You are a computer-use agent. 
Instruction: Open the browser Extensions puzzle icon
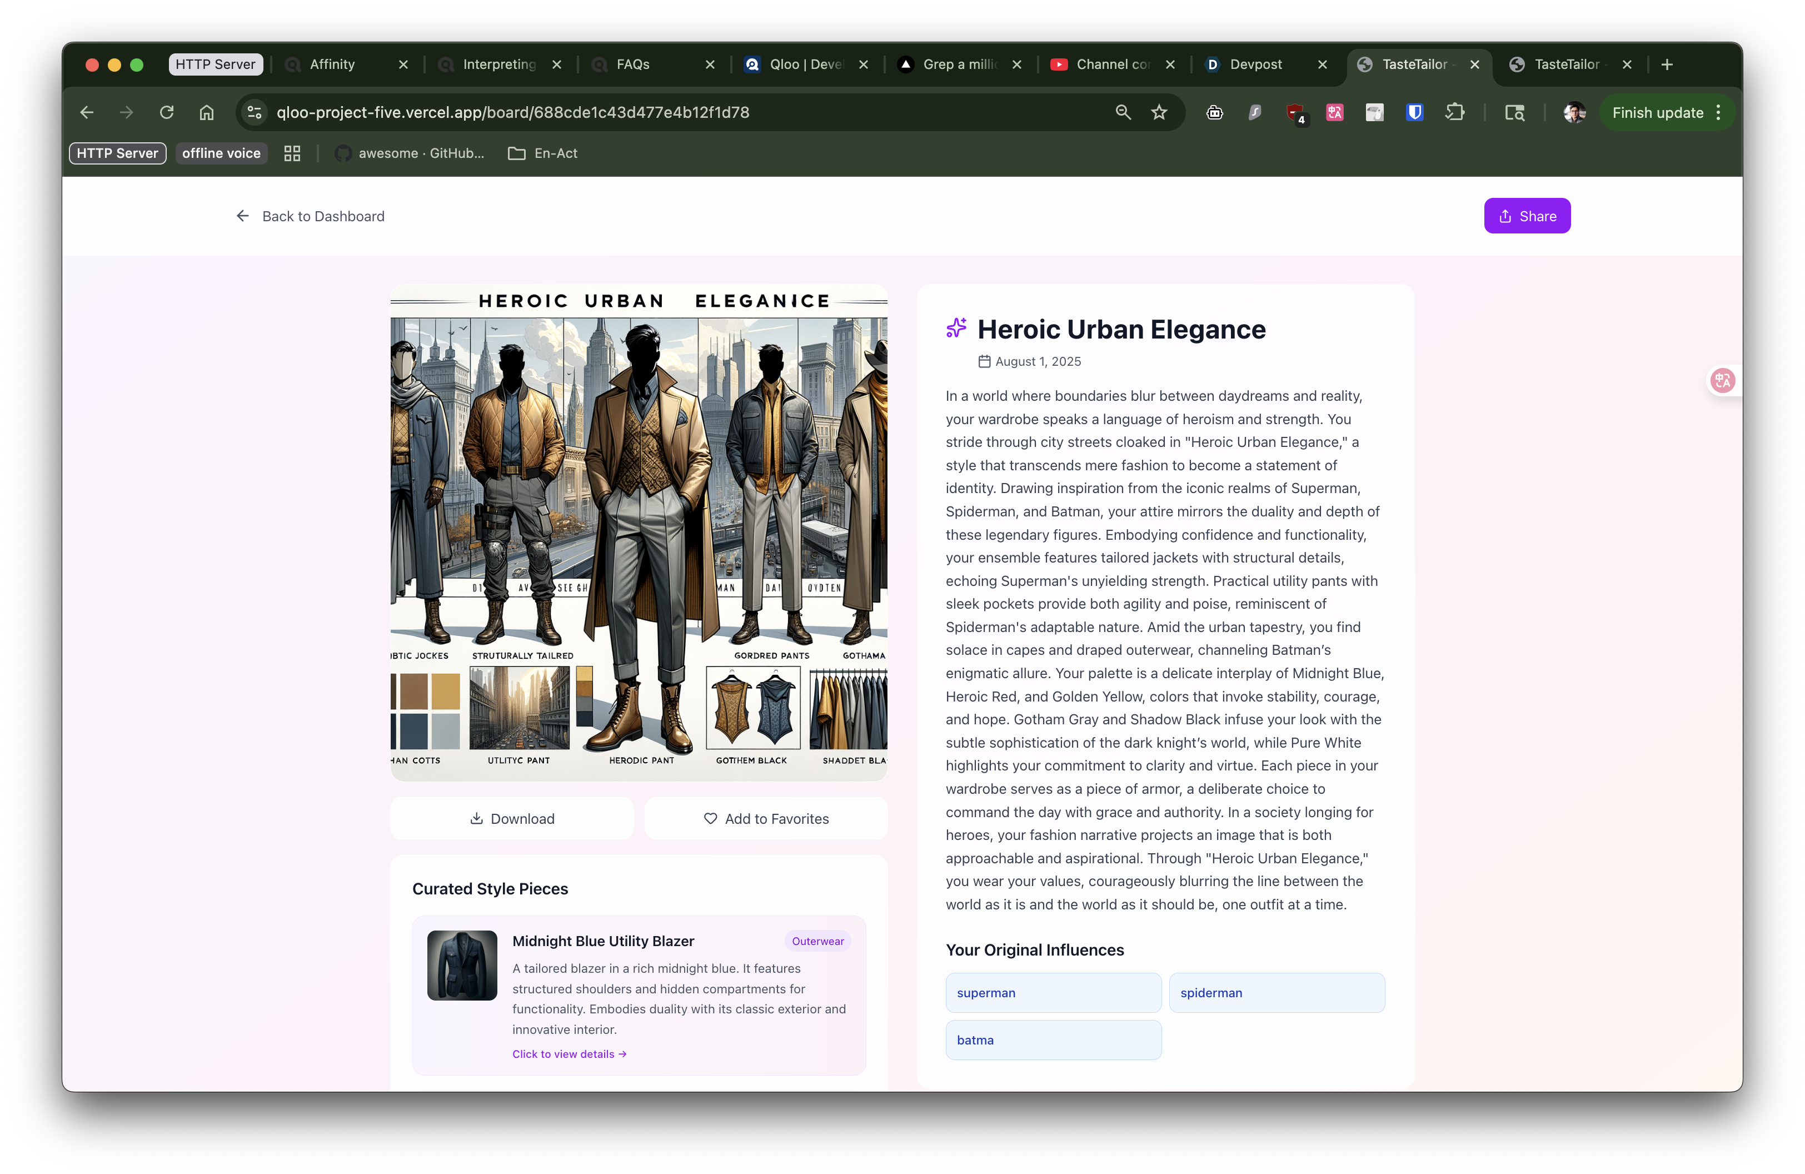coord(1455,112)
